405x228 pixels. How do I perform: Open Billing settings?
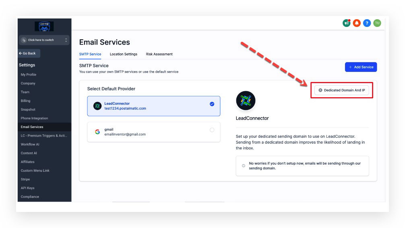tap(26, 101)
